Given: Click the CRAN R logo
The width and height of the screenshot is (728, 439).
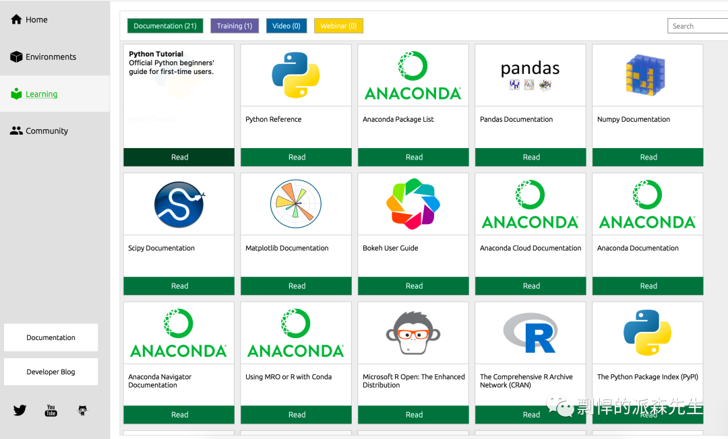Looking at the screenshot, I should click(x=530, y=333).
